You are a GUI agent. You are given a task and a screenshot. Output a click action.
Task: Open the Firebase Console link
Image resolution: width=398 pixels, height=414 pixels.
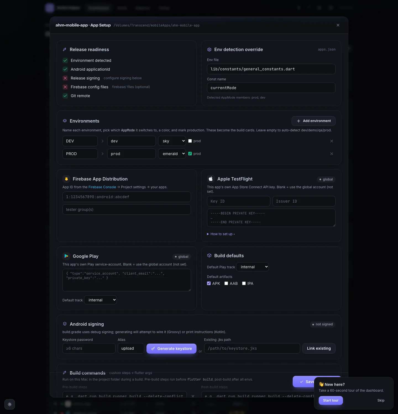[x=102, y=187]
